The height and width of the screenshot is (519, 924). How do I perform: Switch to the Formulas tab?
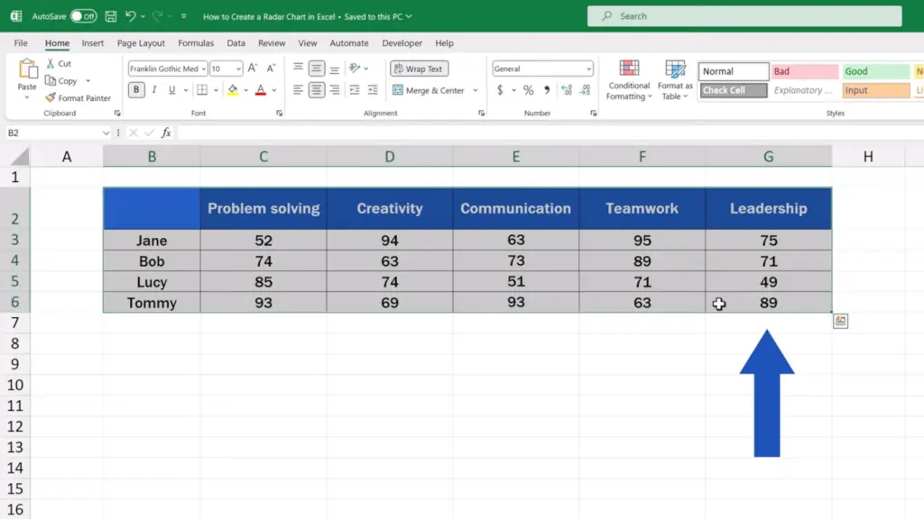[x=196, y=43]
